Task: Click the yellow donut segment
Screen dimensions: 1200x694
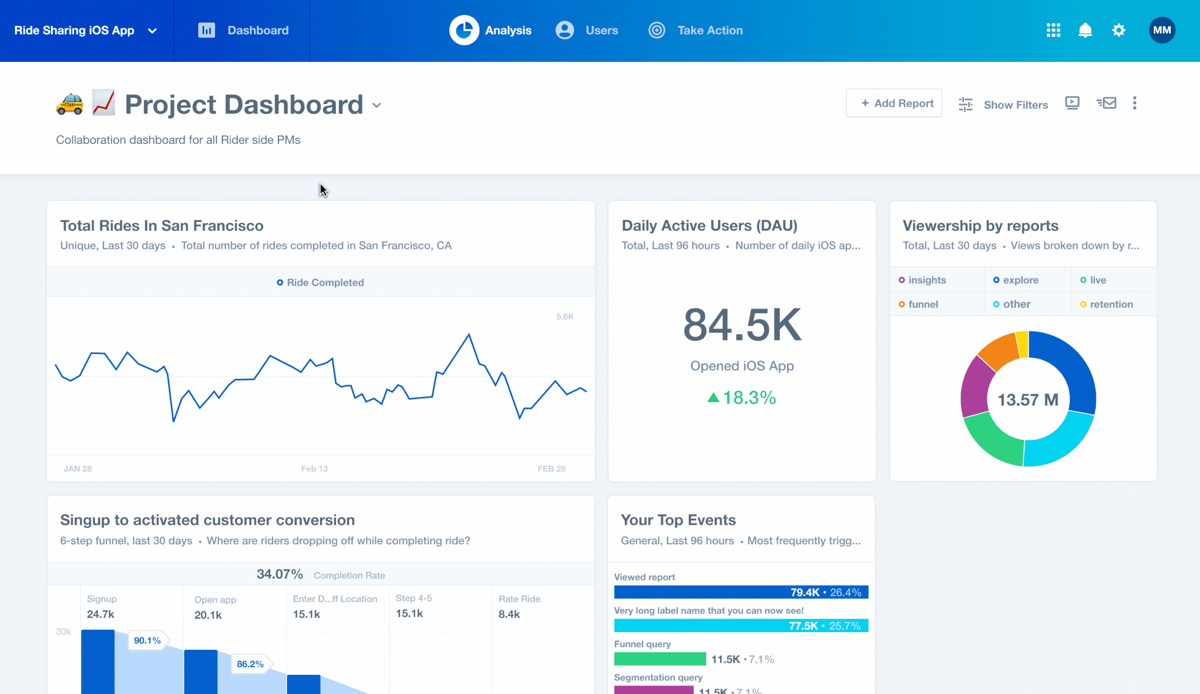Action: coord(1022,344)
